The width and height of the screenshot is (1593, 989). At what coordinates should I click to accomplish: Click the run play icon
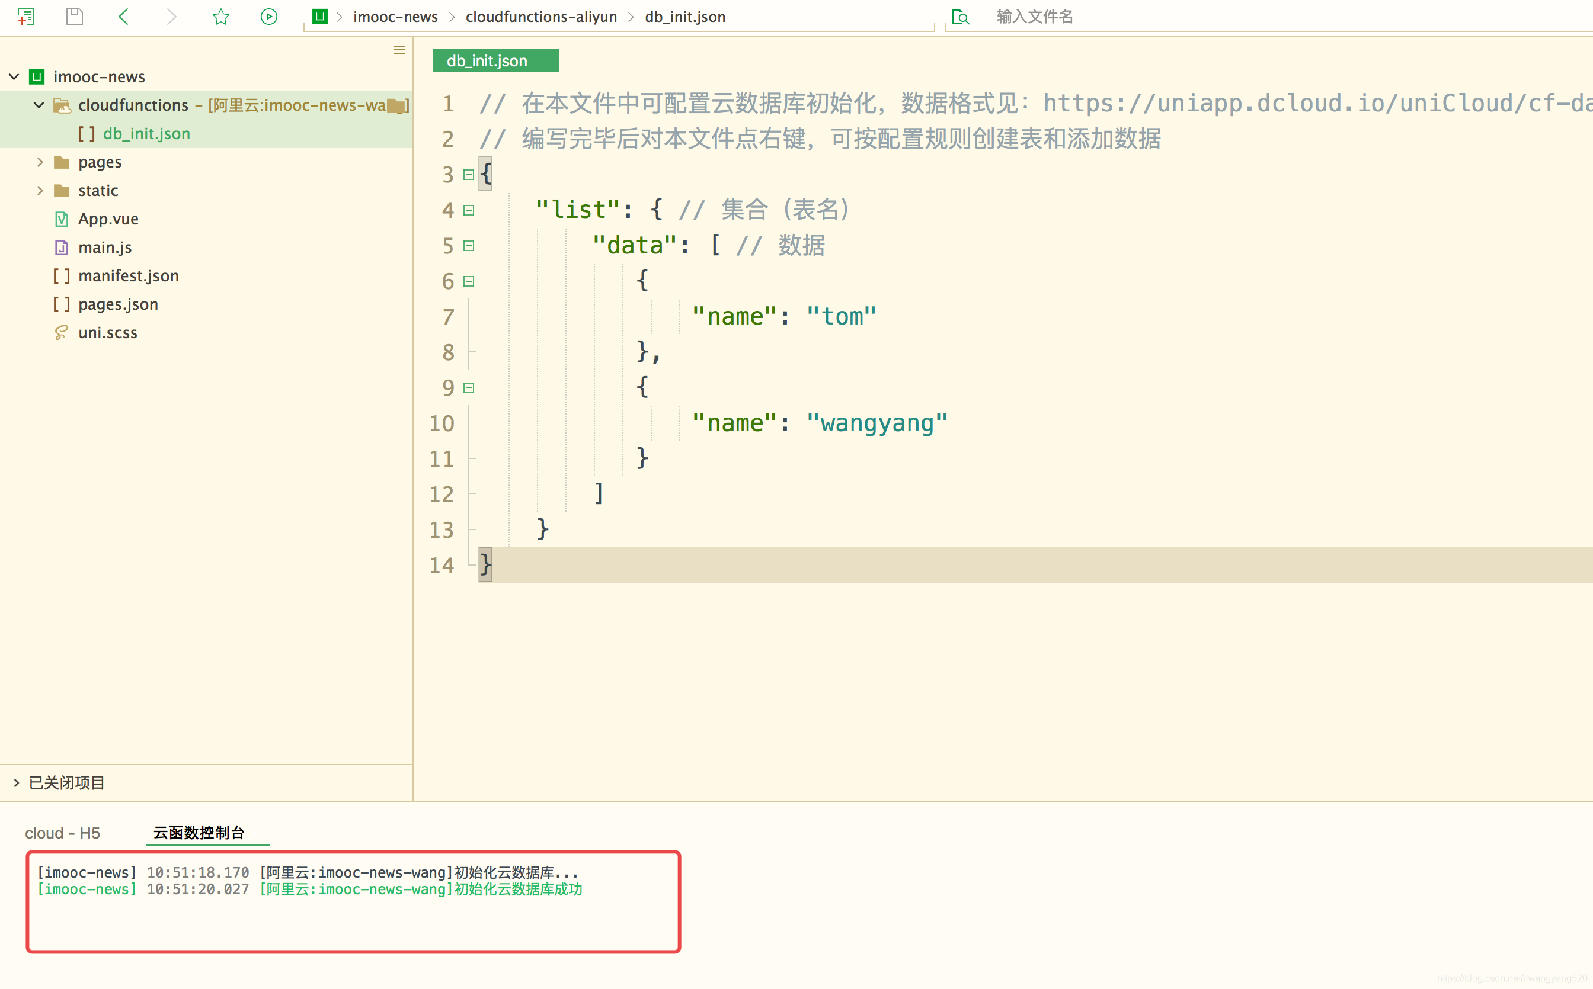pyautogui.click(x=269, y=17)
